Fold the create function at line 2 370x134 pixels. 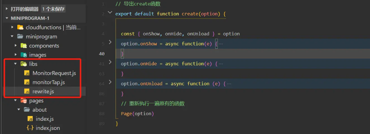point(110,13)
